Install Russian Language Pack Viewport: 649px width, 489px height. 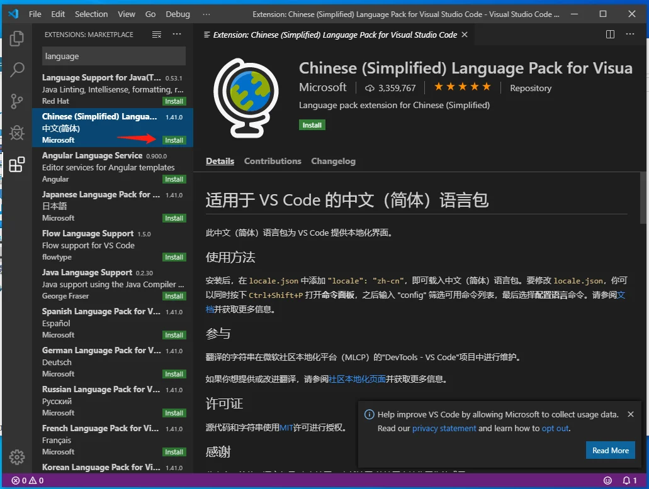[174, 413]
